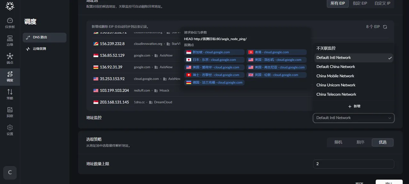Viewport: 409px width, 184px height.
Task: Select the 调度 sidebar item
Action: 10,77
